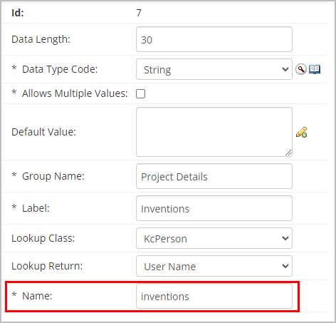Click the Group Name label text

coord(53,176)
